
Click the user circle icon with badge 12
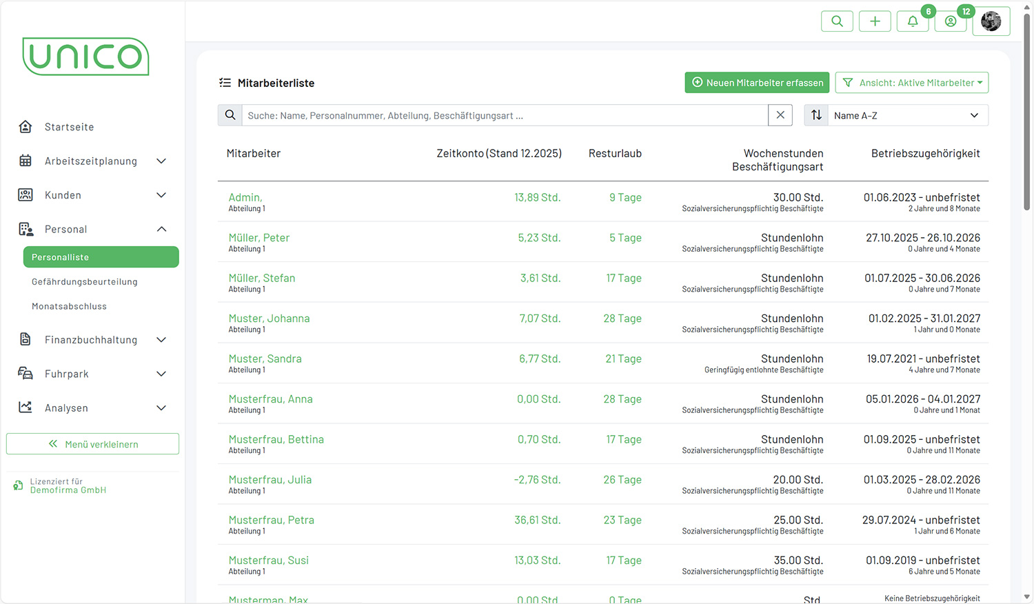coord(951,21)
